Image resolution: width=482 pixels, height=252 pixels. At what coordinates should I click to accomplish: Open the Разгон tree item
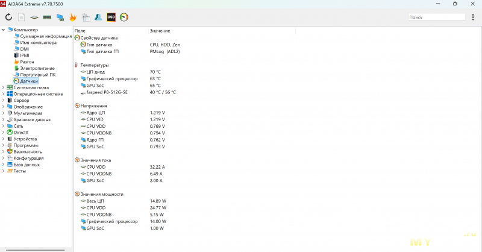point(27,61)
